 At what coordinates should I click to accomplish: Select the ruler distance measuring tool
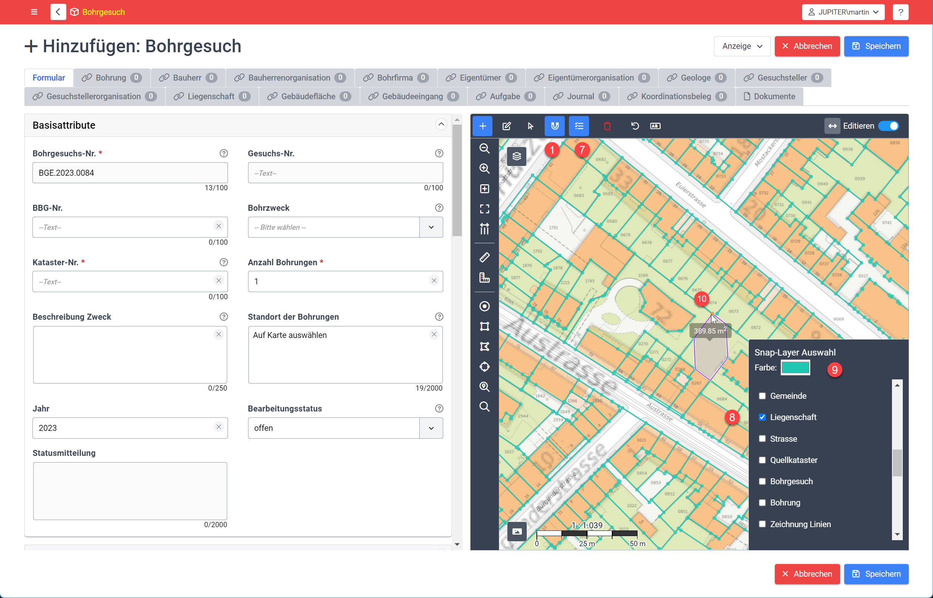coord(484,257)
